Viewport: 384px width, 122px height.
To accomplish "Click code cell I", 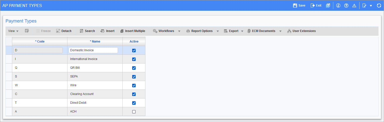I will click(40, 59).
